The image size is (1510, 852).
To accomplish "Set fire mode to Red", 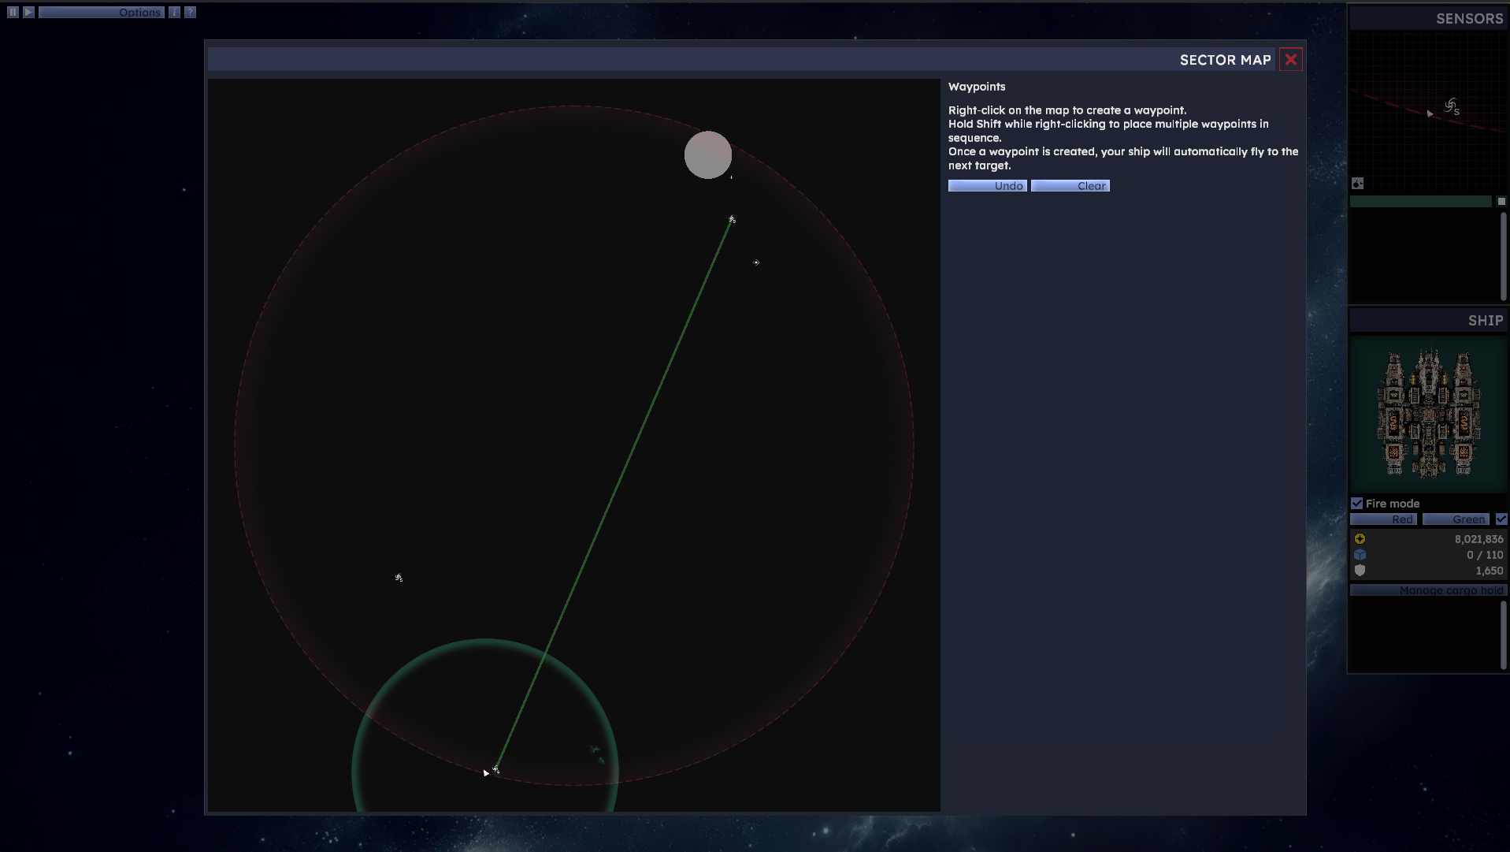I will coord(1383,519).
